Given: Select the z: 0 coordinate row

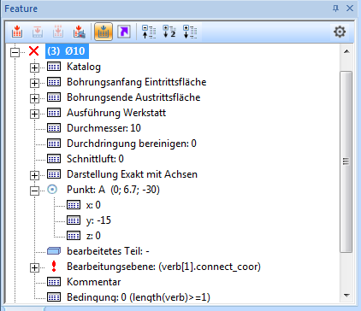Looking at the screenshot, I should tap(93, 236).
